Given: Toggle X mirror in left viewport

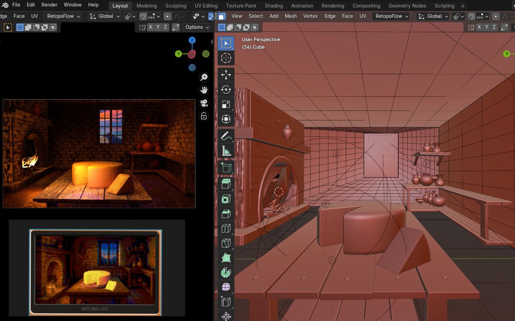Looking at the screenshot, I should (x=150, y=27).
